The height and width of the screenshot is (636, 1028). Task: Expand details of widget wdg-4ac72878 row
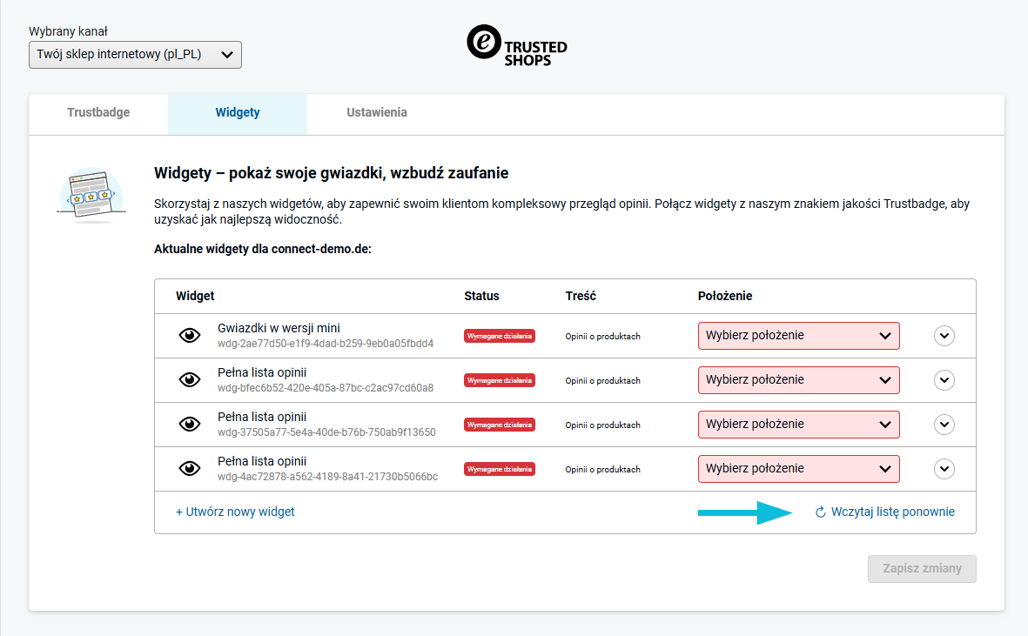944,469
